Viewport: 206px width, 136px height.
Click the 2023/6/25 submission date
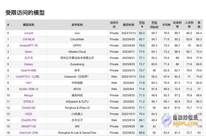click(x=128, y=108)
